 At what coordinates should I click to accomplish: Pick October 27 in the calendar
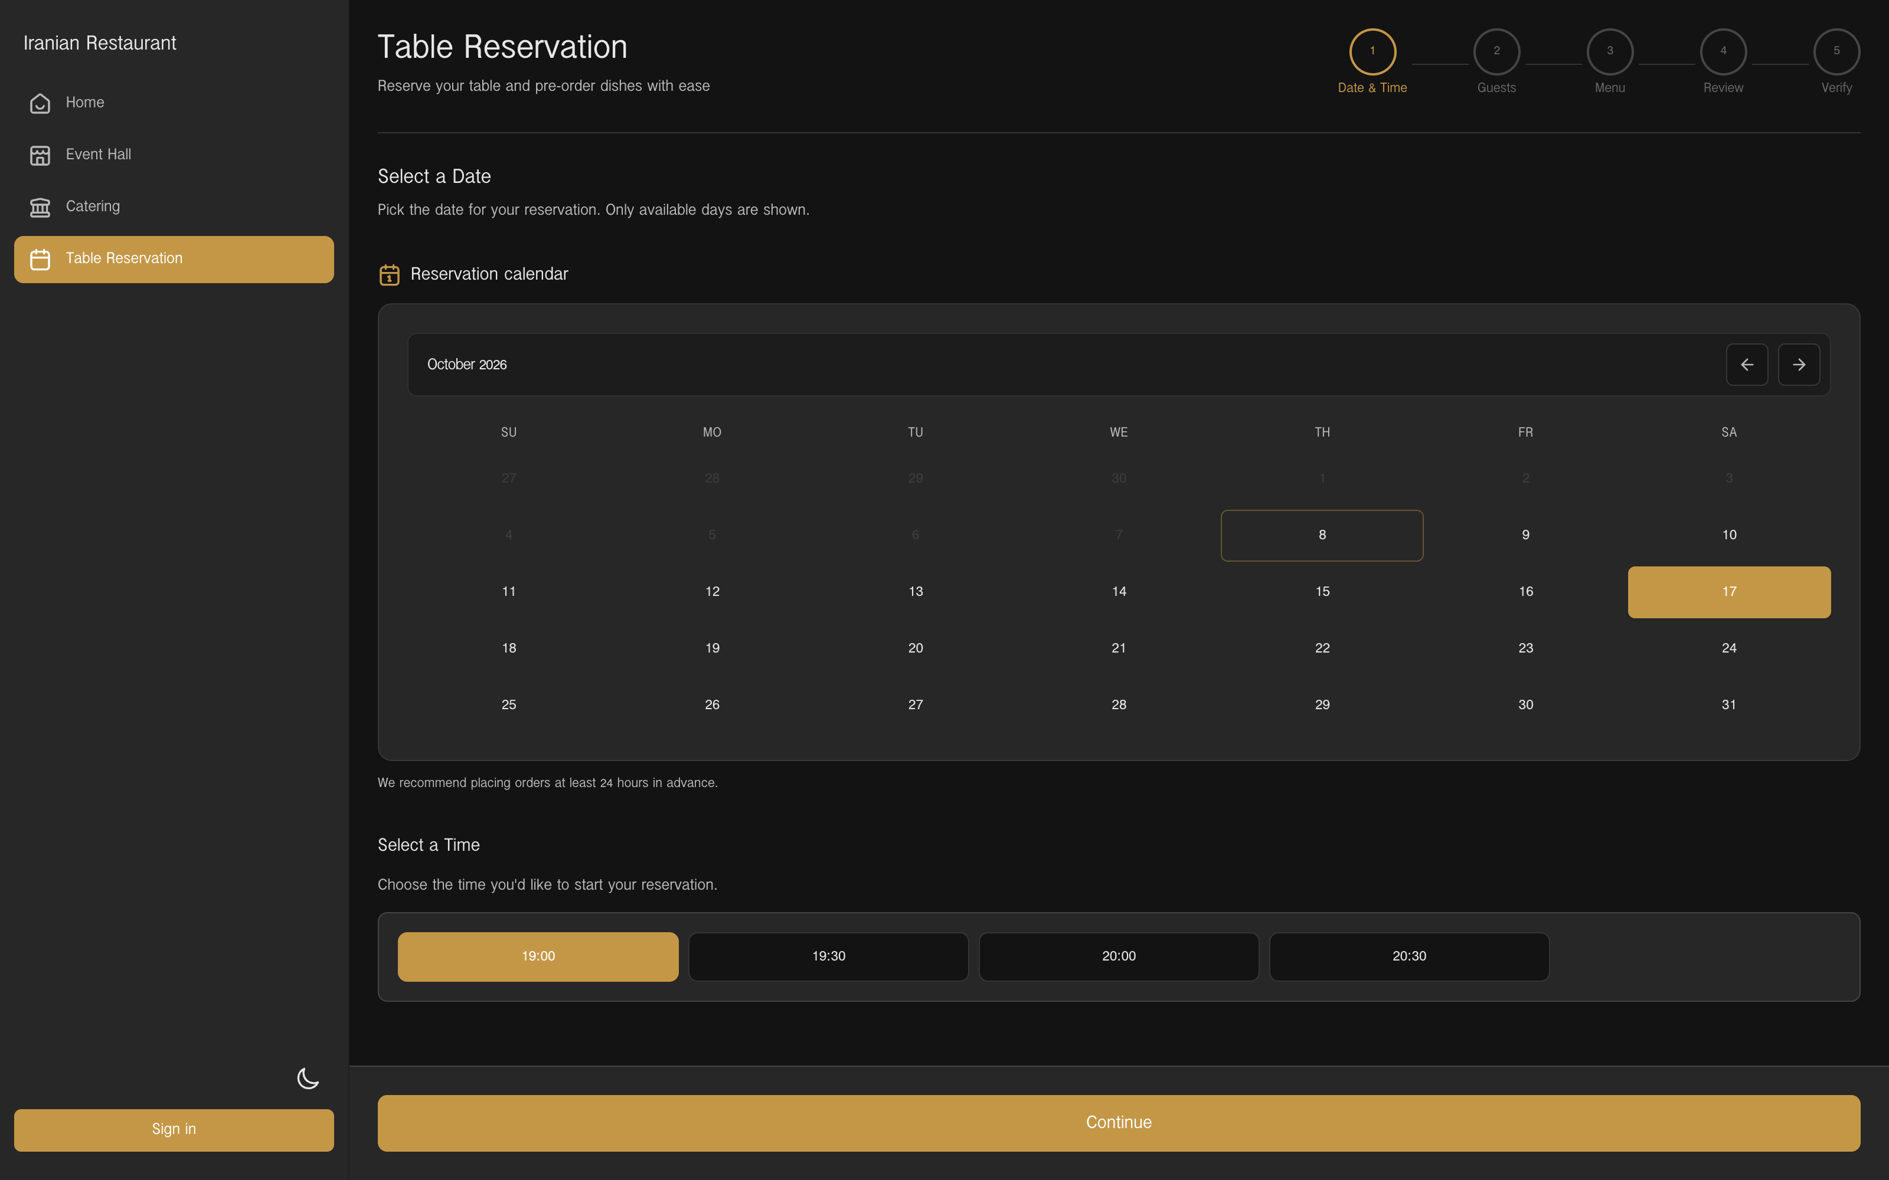coord(916,704)
